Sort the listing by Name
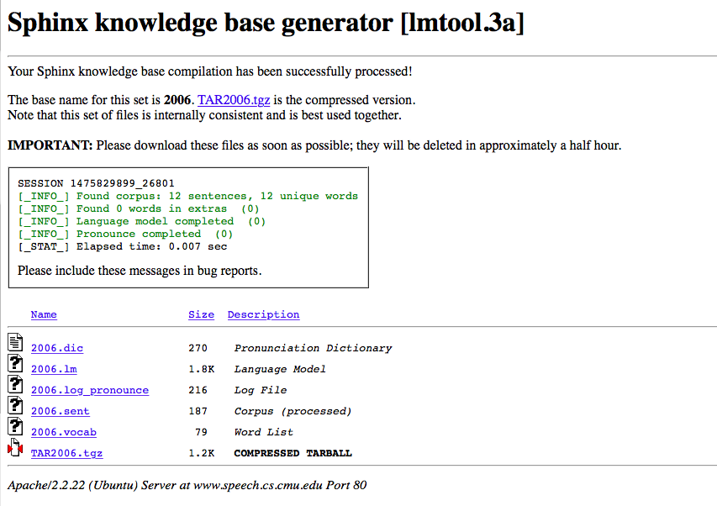Screen dimensions: 717x506 [44, 314]
